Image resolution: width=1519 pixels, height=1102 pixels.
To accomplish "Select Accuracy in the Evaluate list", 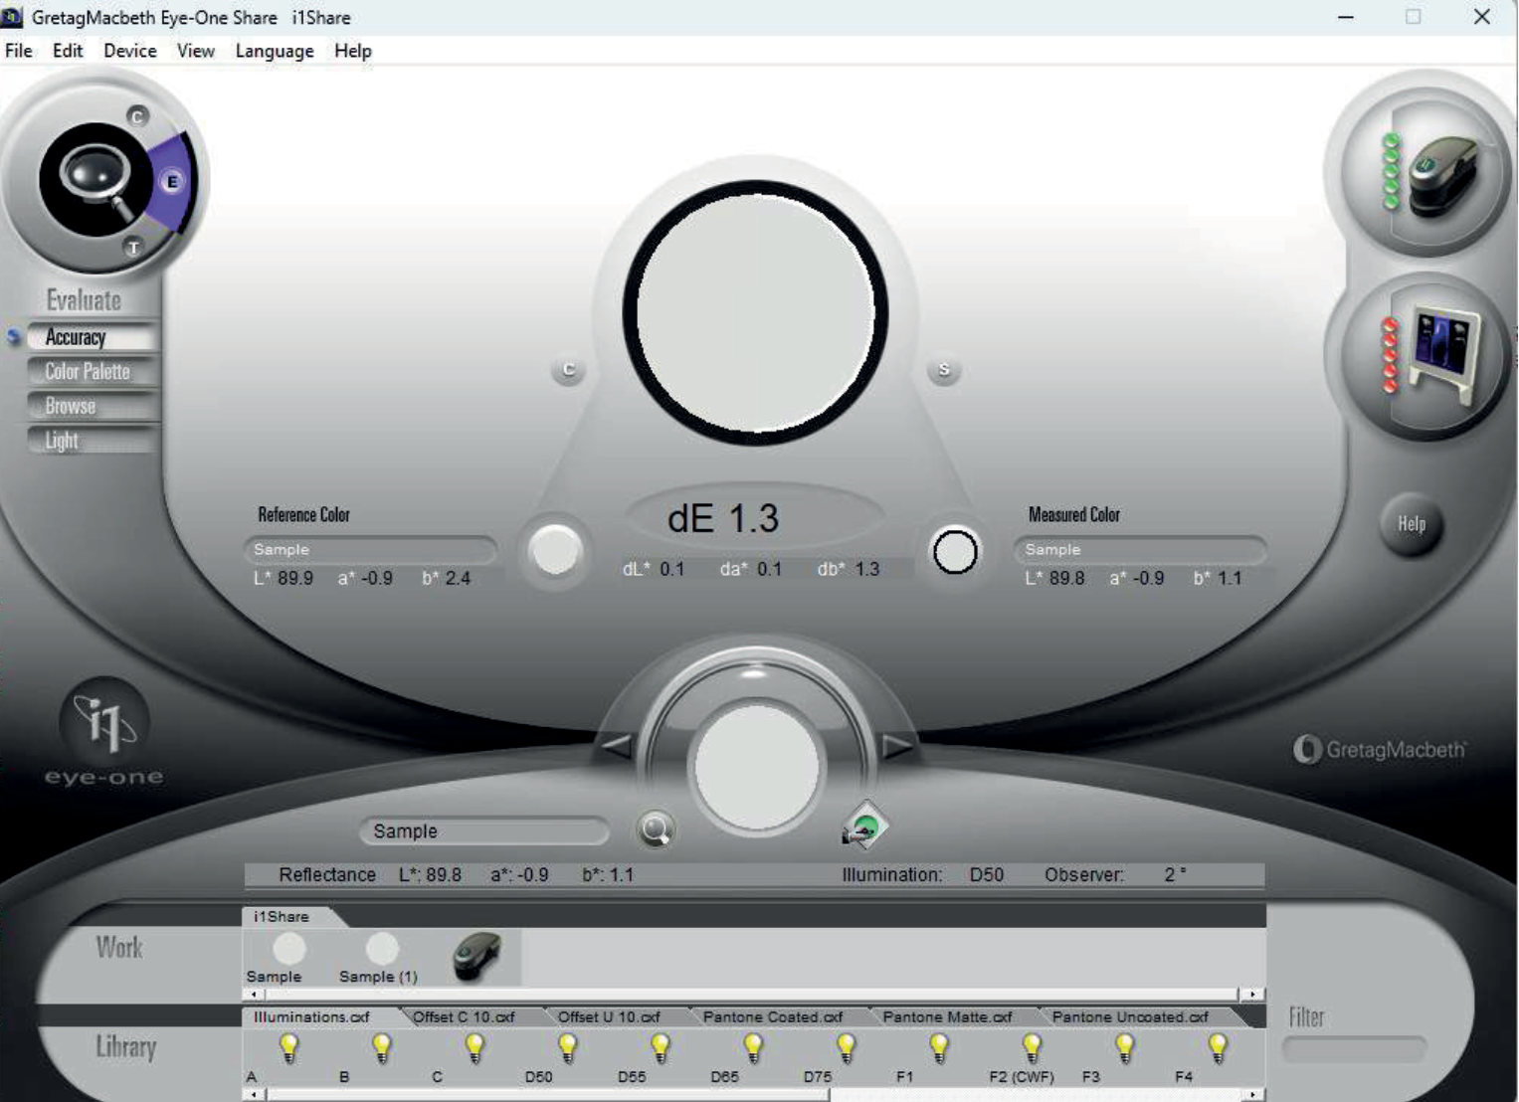I will (x=92, y=337).
